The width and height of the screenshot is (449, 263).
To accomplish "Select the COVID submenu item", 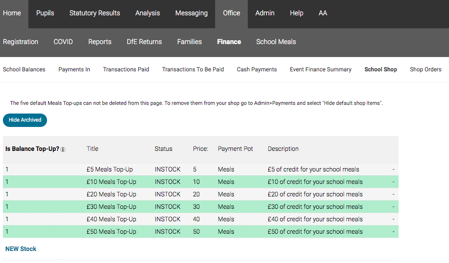I will pyautogui.click(x=63, y=42).
